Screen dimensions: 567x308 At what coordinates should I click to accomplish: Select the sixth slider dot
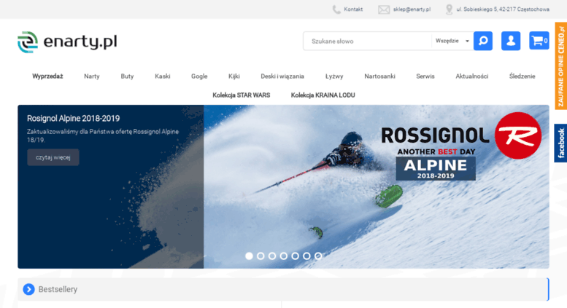pyautogui.click(x=306, y=256)
